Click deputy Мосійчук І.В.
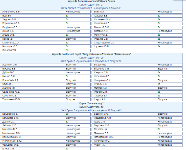Viewport: 186px width, 150px height. click(101, 35)
